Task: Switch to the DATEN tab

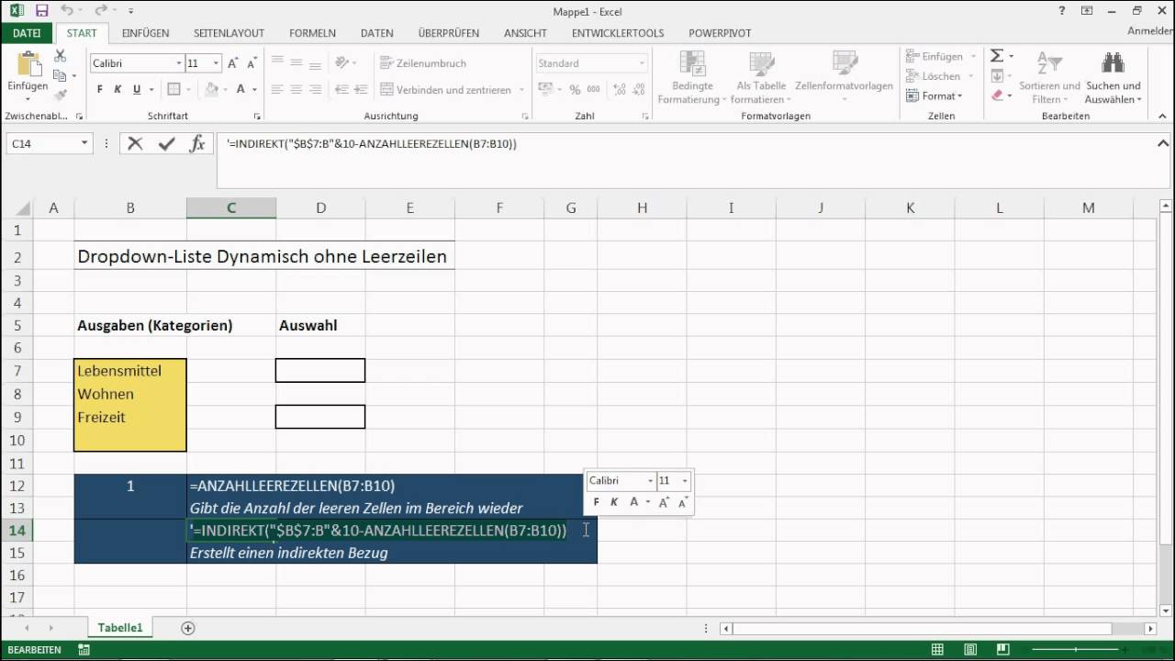Action: point(376,33)
